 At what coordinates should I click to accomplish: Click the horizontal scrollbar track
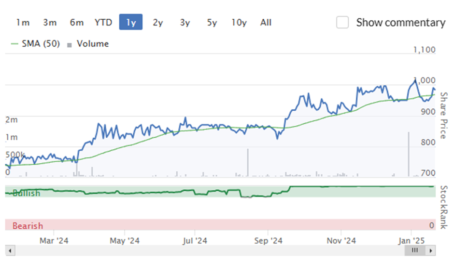[210, 250]
